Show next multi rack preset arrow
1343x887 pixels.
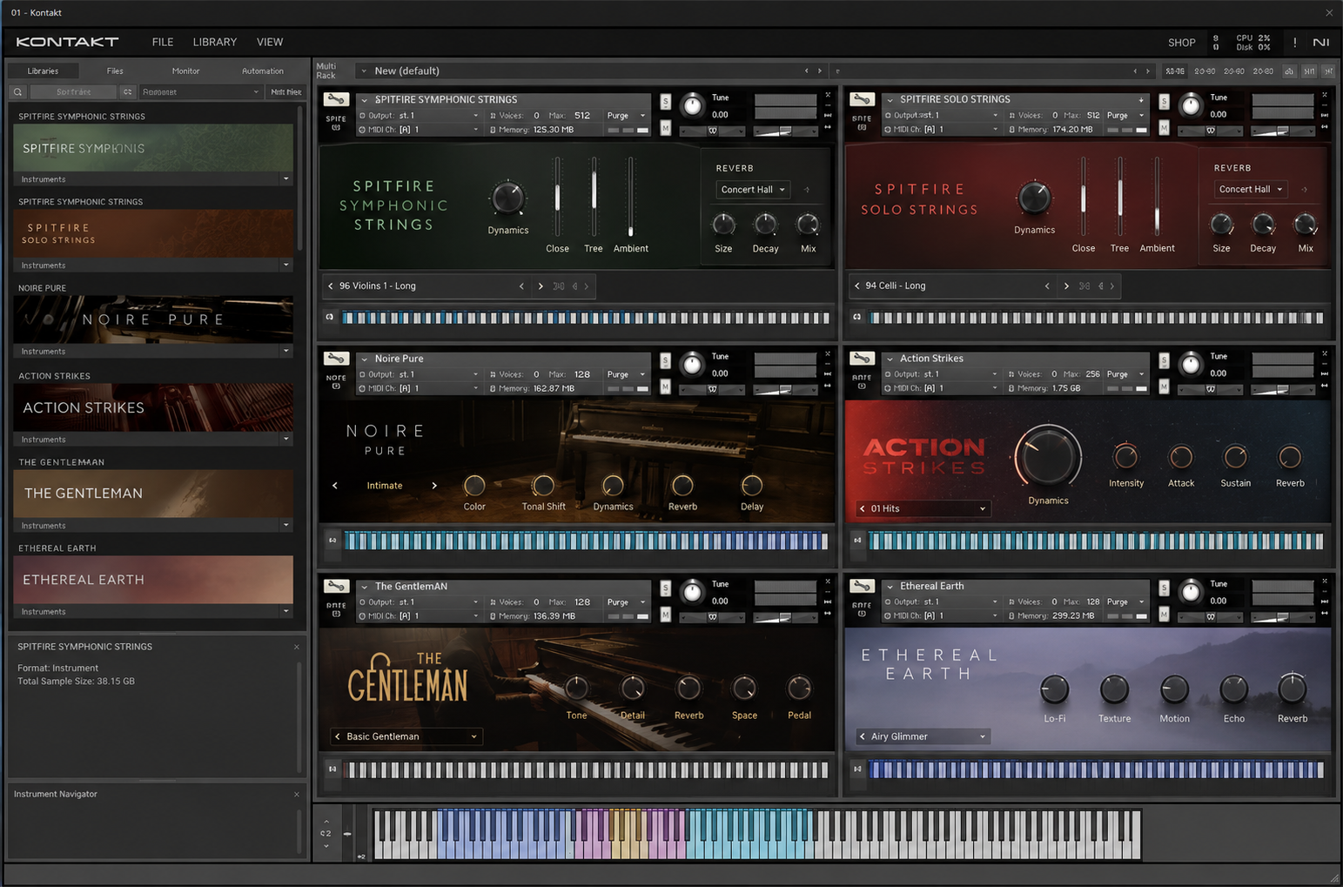point(819,71)
